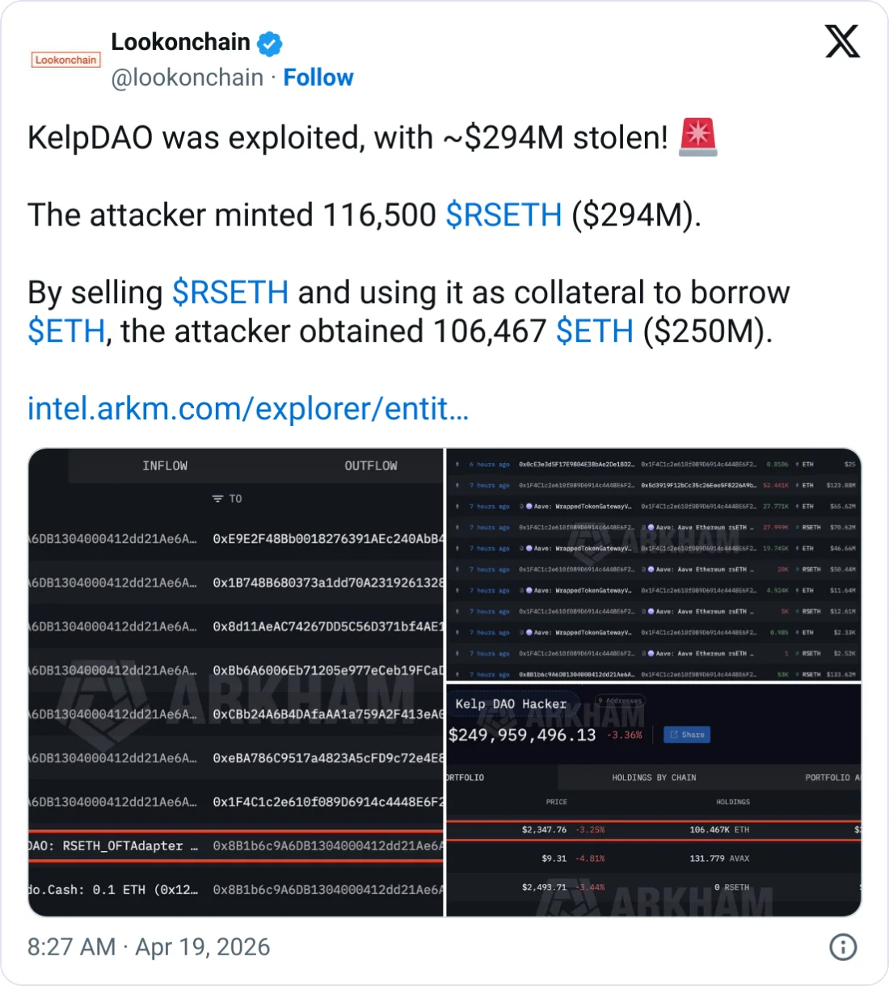Click $ETH cashtag before ($250M)
Image resolution: width=889 pixels, height=986 pixels.
[594, 331]
